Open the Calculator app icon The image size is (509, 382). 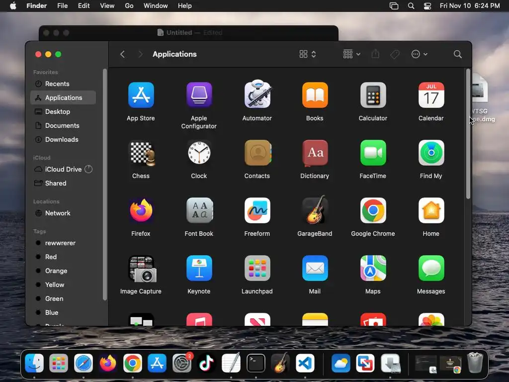[373, 95]
